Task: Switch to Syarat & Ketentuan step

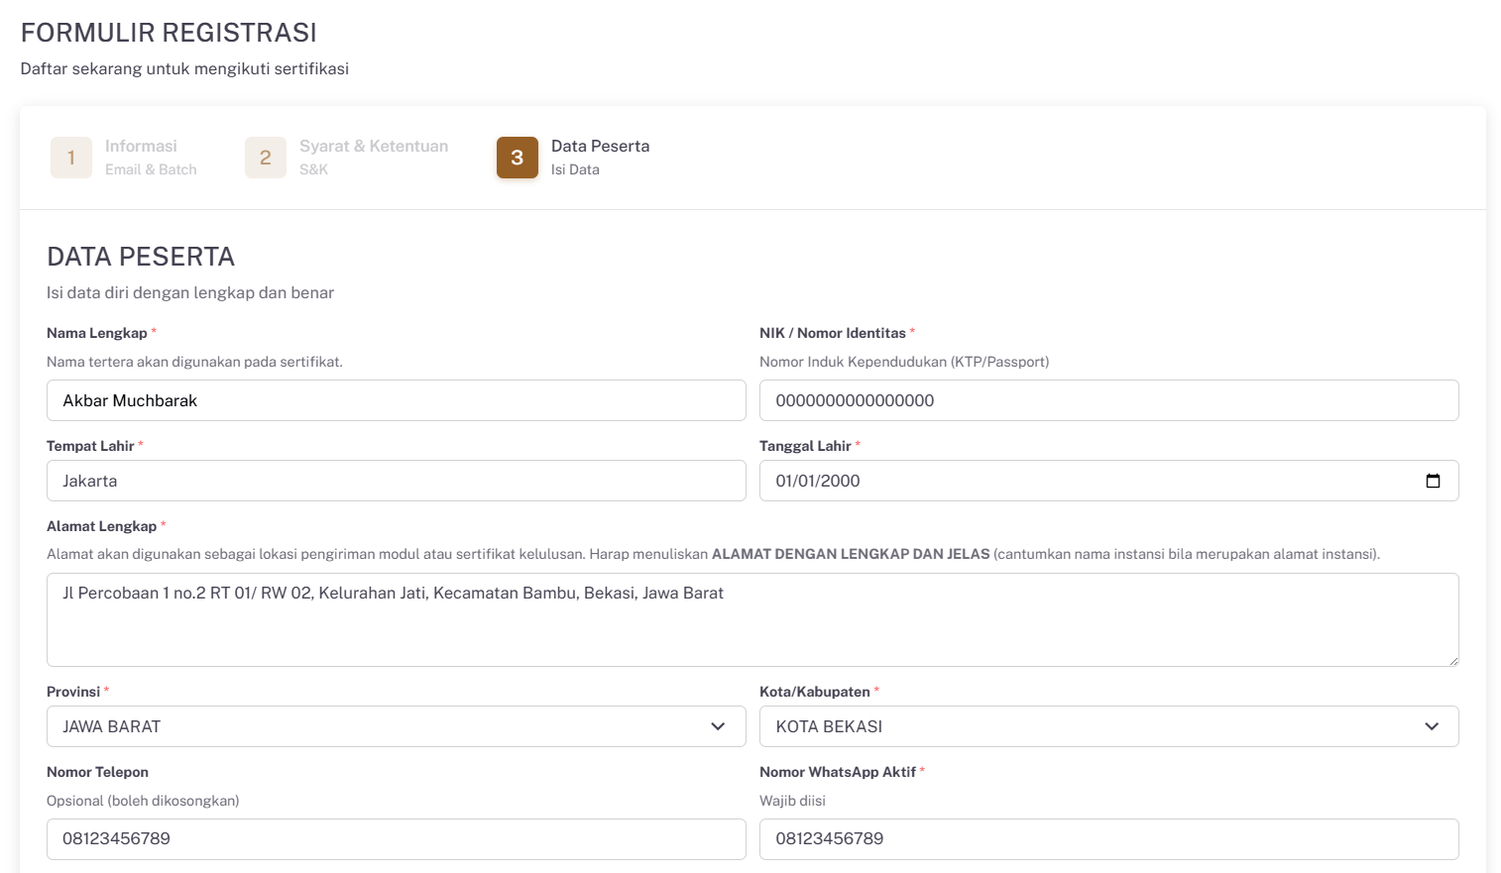Action: click(374, 147)
